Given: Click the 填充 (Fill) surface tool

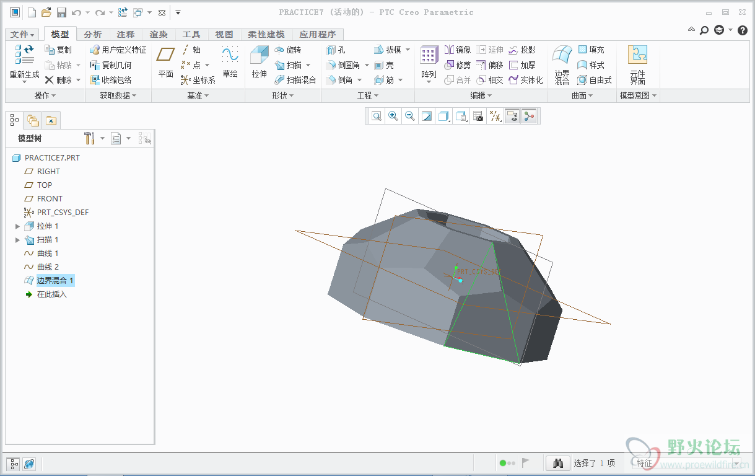Looking at the screenshot, I should (x=590, y=50).
